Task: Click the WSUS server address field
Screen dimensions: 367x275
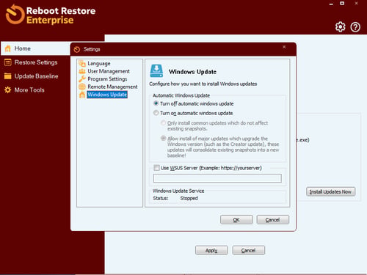Action: 217,178
